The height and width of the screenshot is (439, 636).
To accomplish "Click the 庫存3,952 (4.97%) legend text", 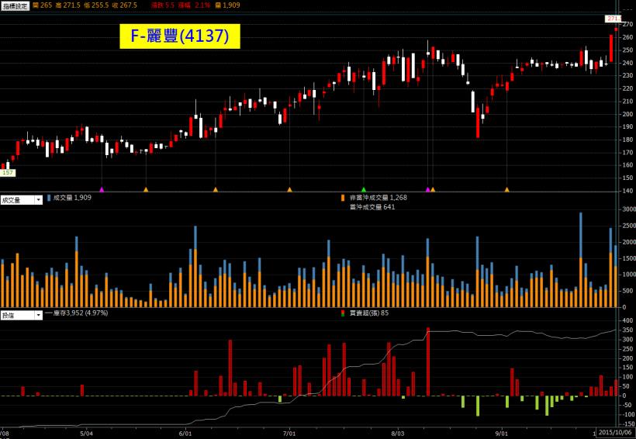I will (x=81, y=313).
